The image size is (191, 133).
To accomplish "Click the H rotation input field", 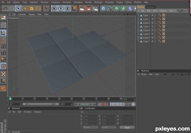I will tap(127, 116).
